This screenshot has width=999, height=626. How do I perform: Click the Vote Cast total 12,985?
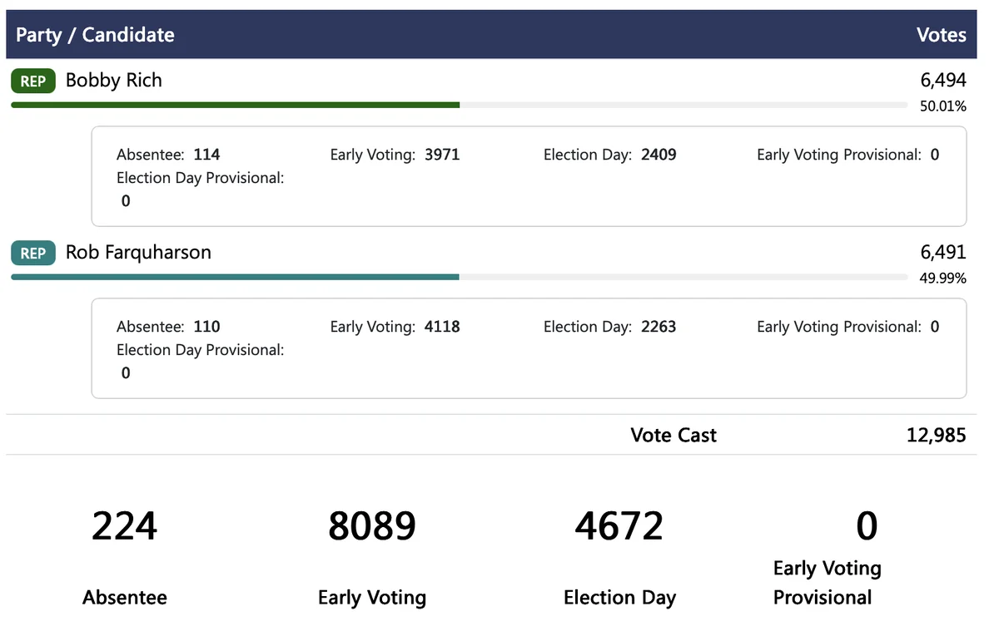coord(936,436)
